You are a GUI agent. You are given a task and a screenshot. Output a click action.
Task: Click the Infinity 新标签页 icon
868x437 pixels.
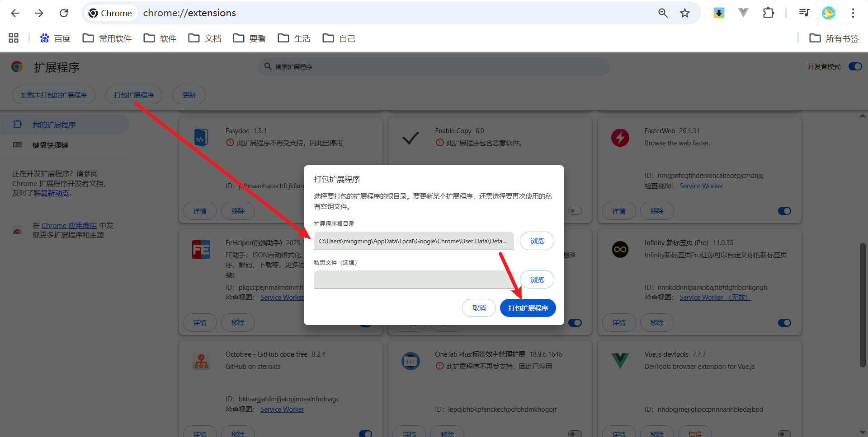[620, 249]
